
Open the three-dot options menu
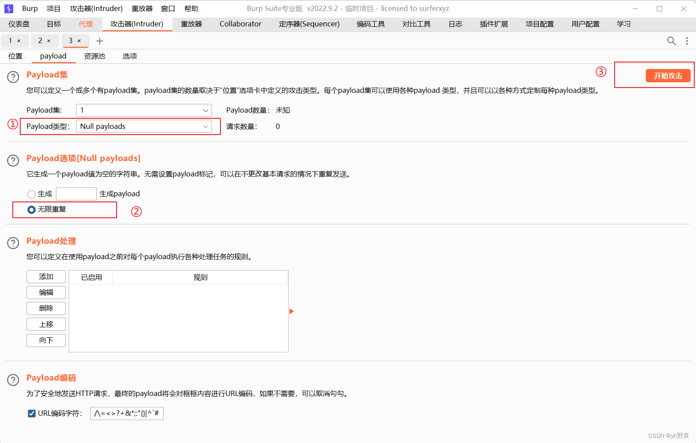pos(687,41)
